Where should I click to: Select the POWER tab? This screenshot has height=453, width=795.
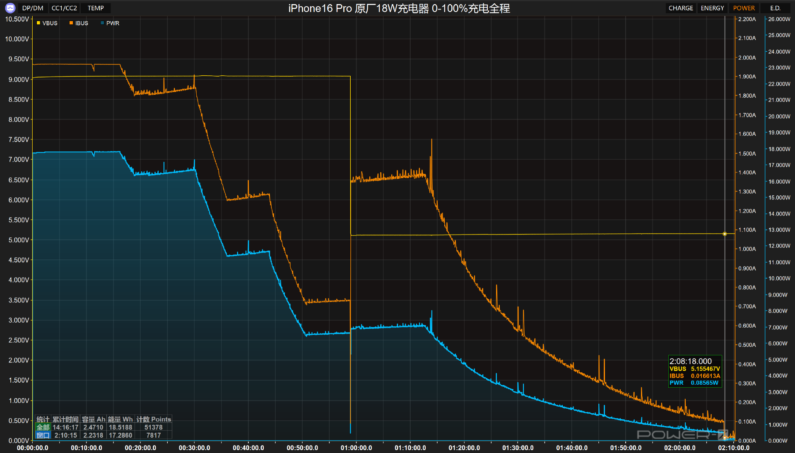point(744,8)
